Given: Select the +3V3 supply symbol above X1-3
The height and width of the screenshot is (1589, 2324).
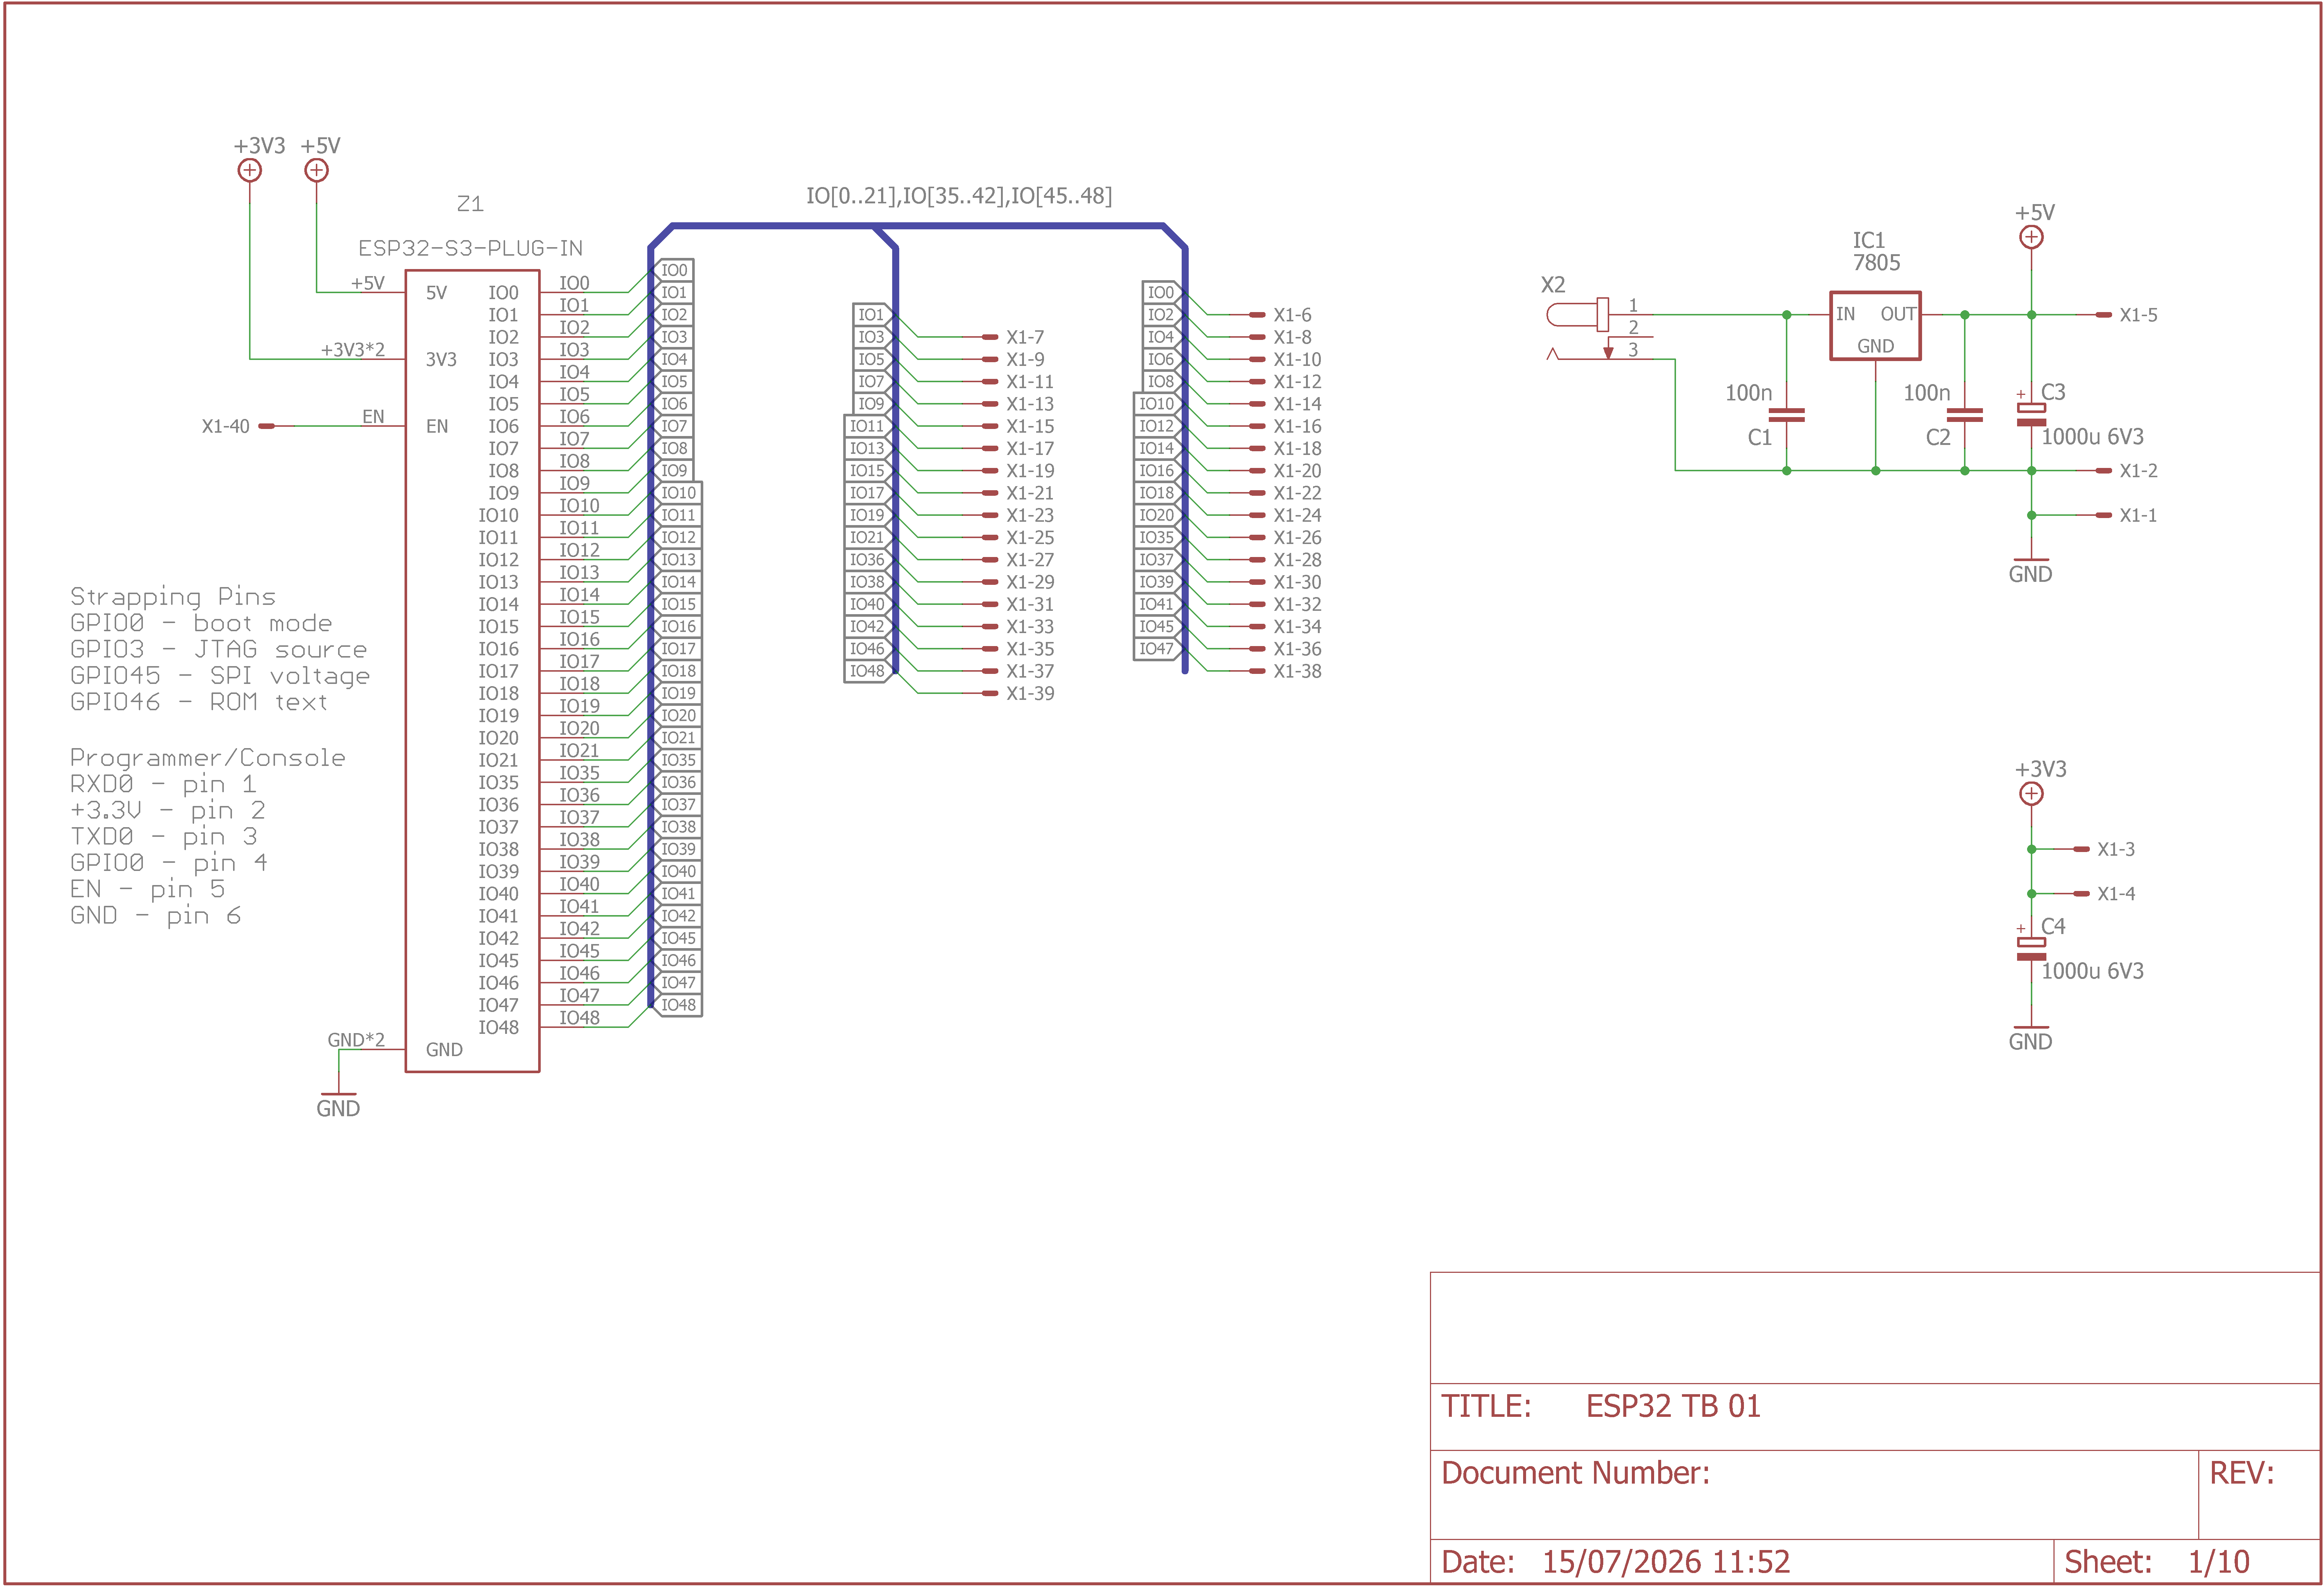Looking at the screenshot, I should 2031,794.
